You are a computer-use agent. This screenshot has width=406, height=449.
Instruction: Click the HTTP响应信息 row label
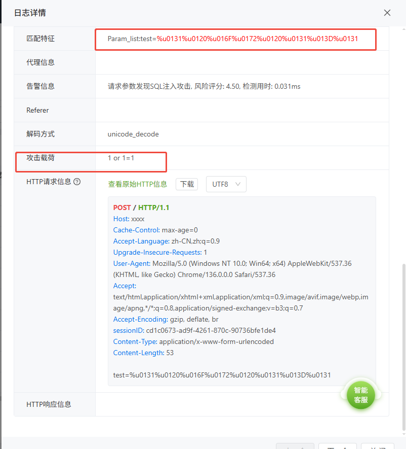click(49, 404)
